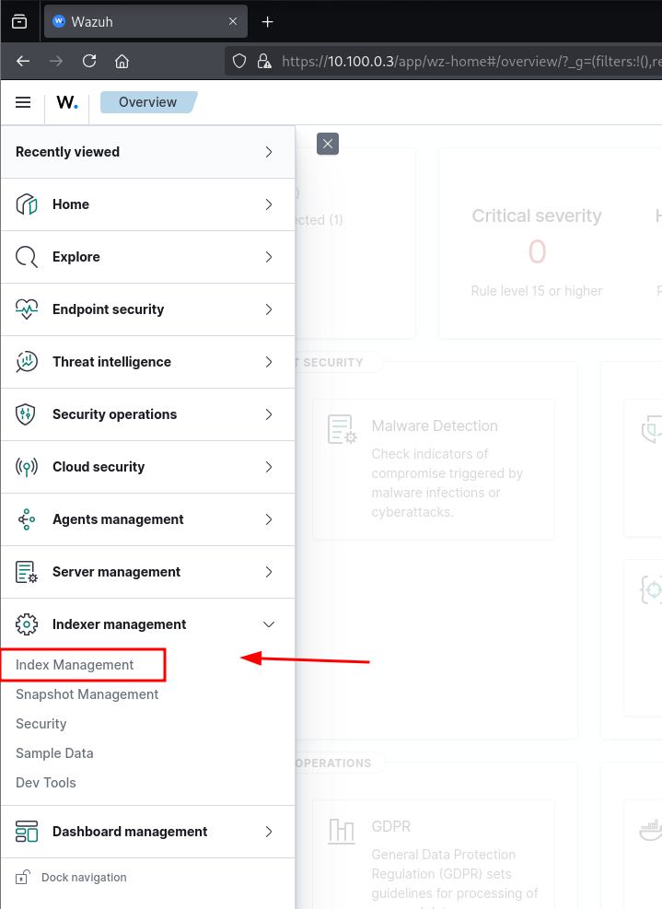Click the Overview breadcrumb
This screenshot has width=662, height=909.
click(x=148, y=102)
